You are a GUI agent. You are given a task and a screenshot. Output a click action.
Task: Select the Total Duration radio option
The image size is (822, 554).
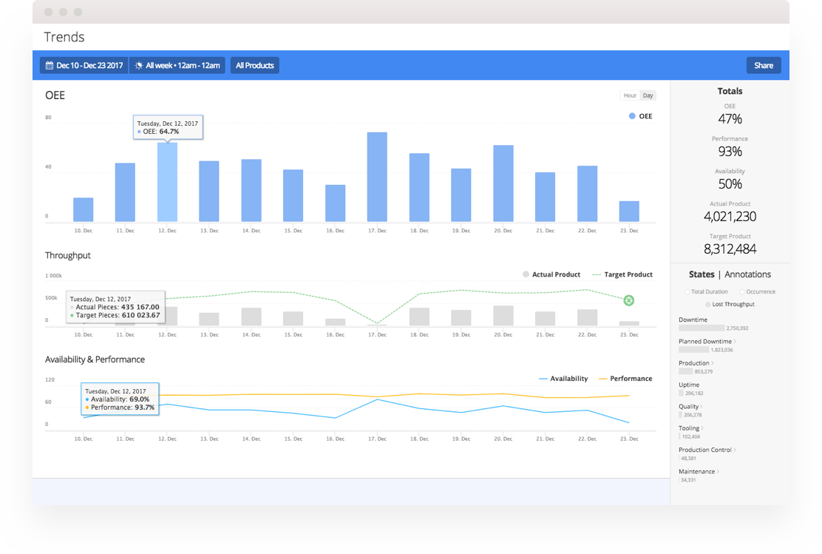[687, 292]
